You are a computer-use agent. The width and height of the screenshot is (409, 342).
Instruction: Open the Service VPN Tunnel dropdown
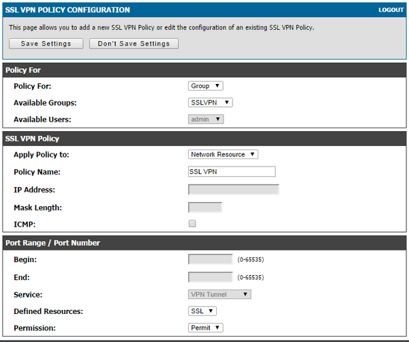219,294
